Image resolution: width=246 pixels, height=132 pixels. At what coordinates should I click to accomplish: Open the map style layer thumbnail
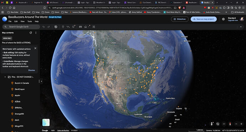point(46,122)
